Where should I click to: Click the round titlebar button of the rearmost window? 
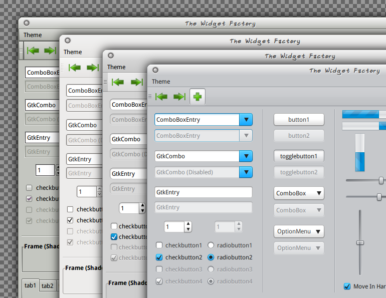27,23
